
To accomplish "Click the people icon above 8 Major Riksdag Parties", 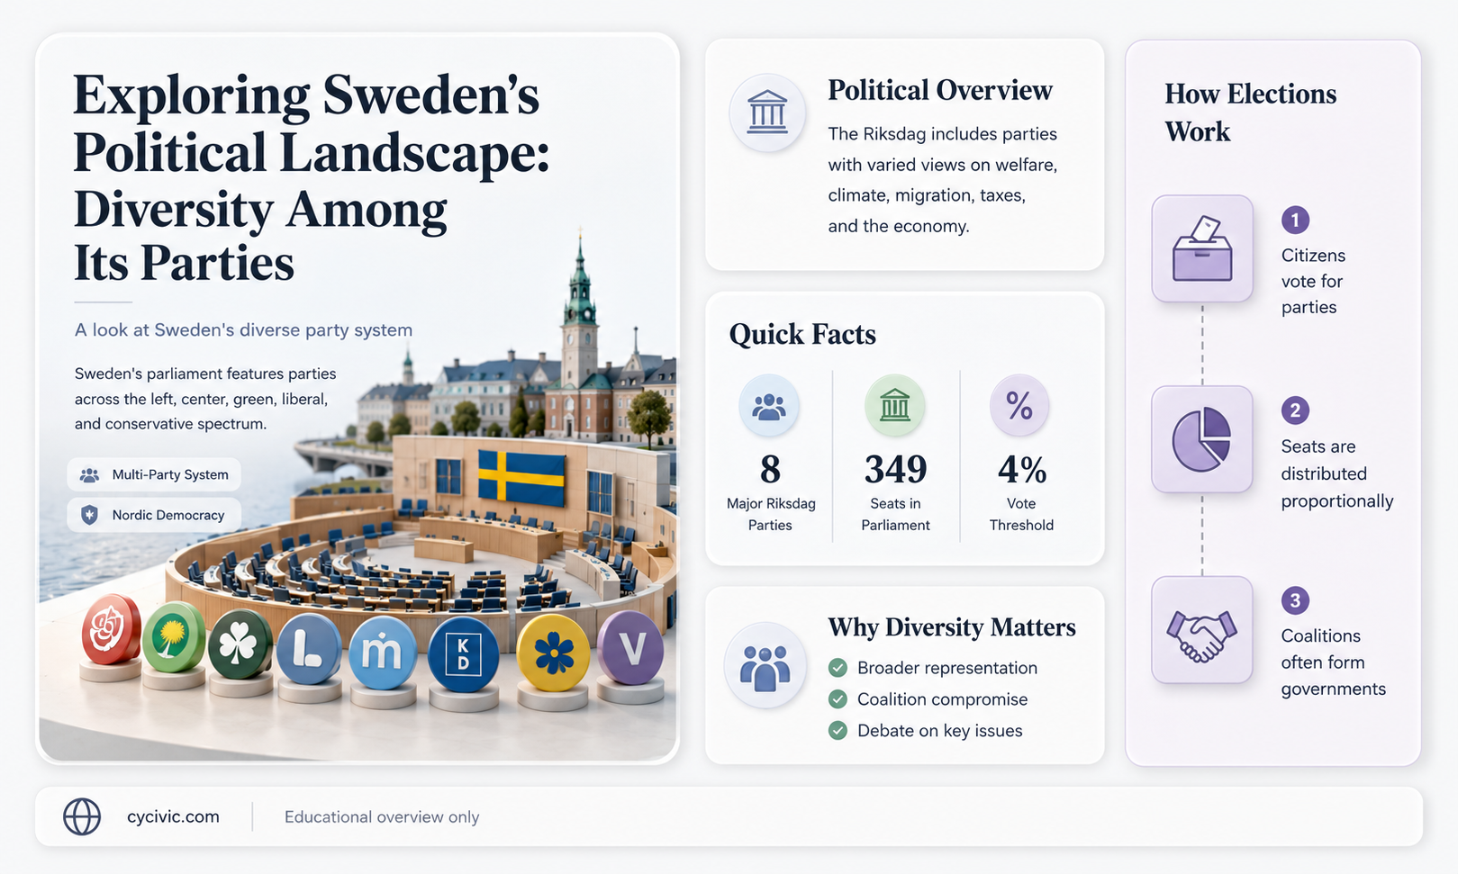I will pyautogui.click(x=769, y=407).
